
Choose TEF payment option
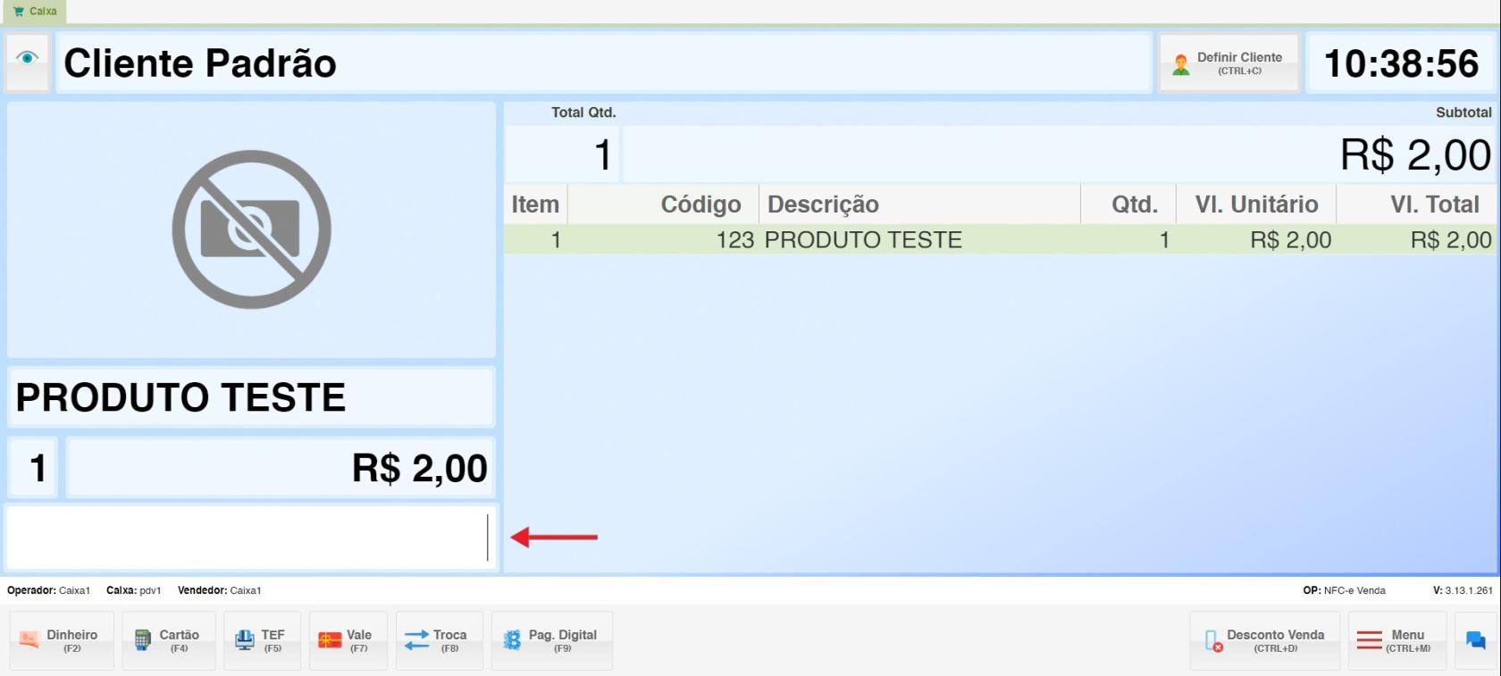point(262,640)
